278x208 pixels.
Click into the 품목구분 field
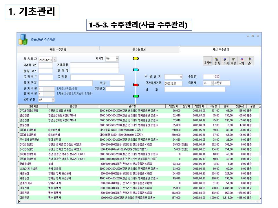[x=65, y=83]
